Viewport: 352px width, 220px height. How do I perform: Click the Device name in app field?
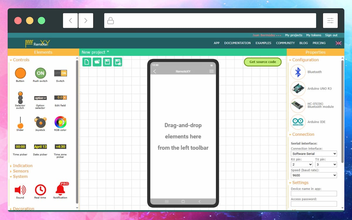(314, 194)
